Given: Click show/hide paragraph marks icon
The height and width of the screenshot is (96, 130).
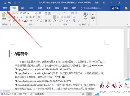Looking at the screenshot, I should tap(79, 21).
